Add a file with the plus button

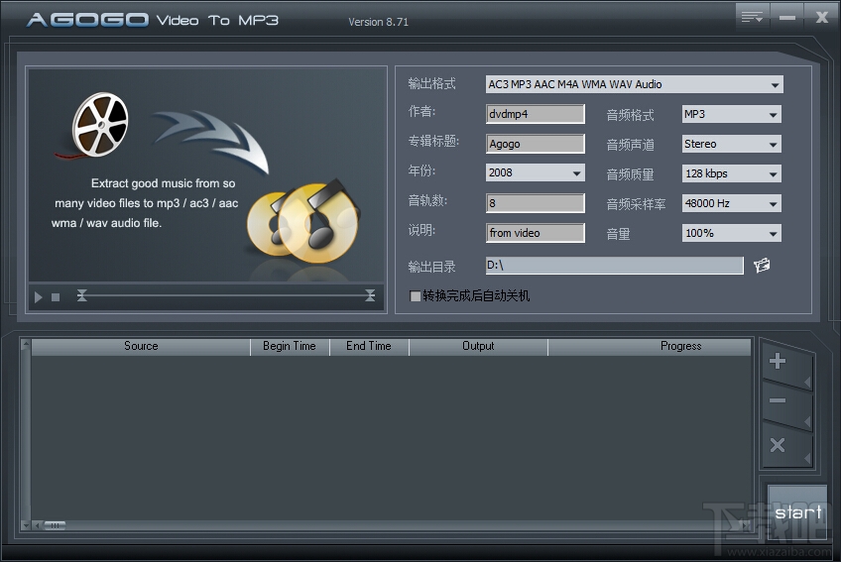tap(778, 361)
